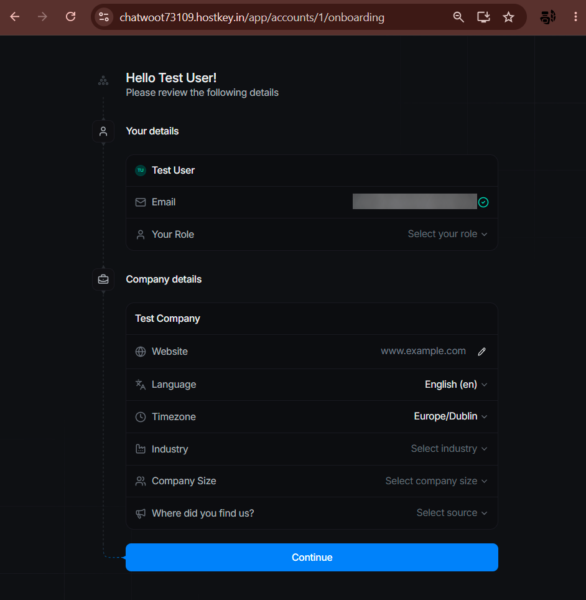Click the person icon beside Your details
Viewport: 586px width, 600px height.
coord(103,131)
